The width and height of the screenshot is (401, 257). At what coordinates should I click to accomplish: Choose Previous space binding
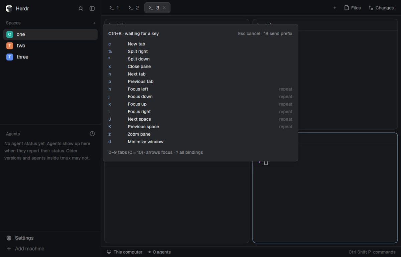tap(200, 127)
